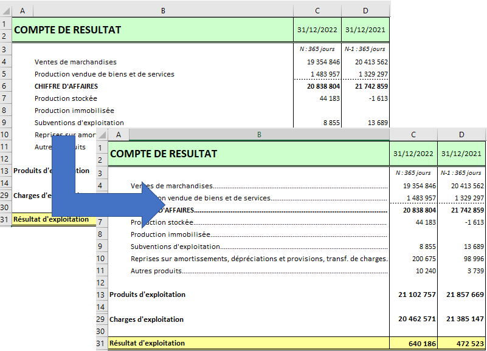Click the COMPTE DE RESULTAT title in the back sheet
487x351 pixels.
(x=67, y=30)
